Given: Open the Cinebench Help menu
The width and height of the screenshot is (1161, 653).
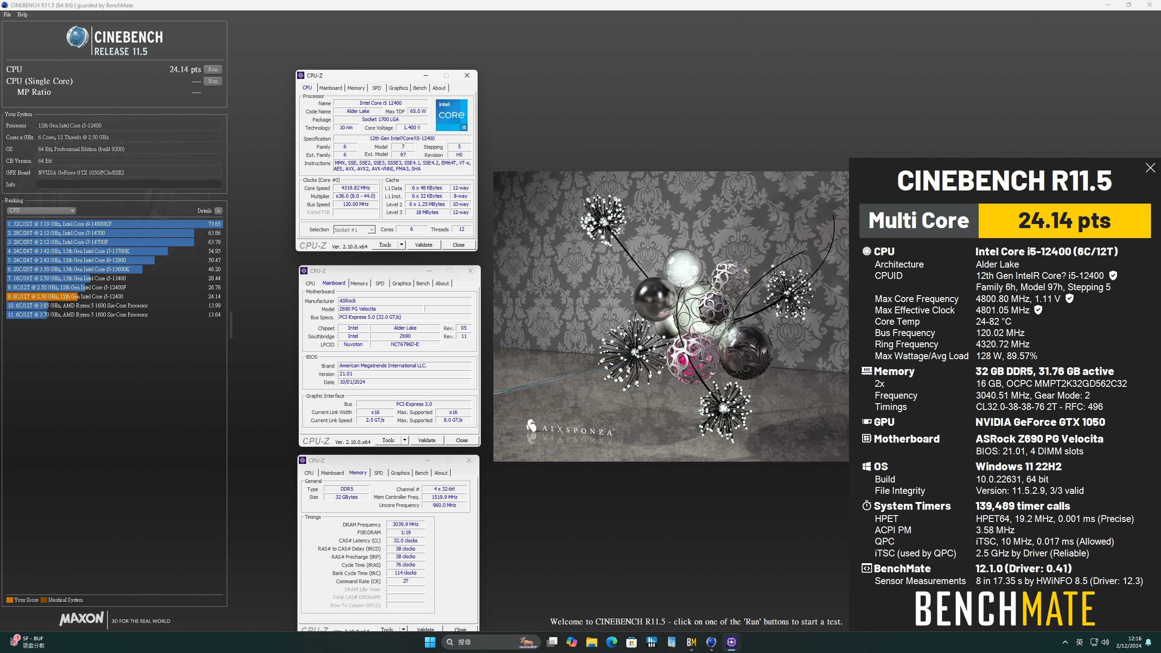Looking at the screenshot, I should click(22, 15).
